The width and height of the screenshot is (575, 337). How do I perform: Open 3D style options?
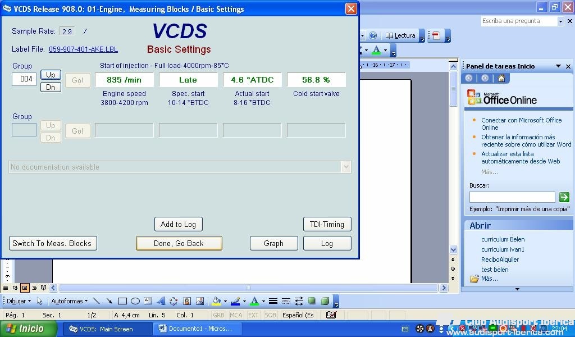325,301
